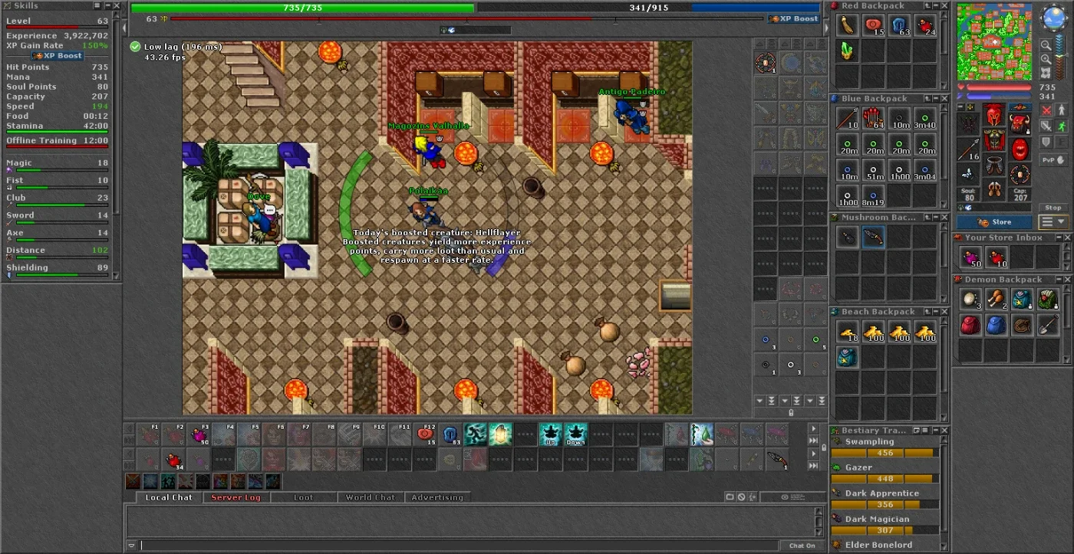Viewport: 1074px width, 554px height.
Task: Collapse the inventory panel with minus button
Action: point(960,107)
